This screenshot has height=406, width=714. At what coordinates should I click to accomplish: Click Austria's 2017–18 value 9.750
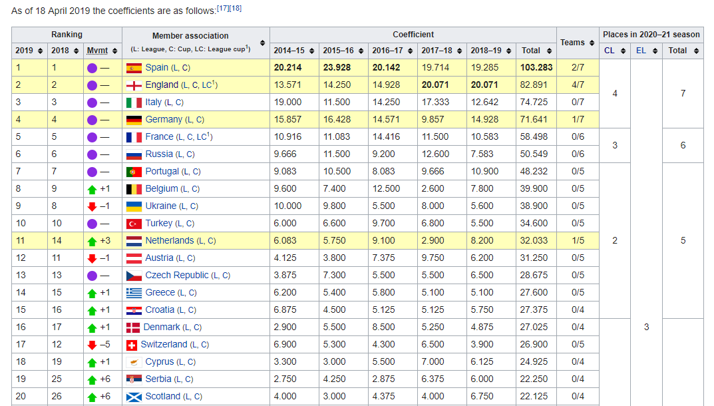433,258
